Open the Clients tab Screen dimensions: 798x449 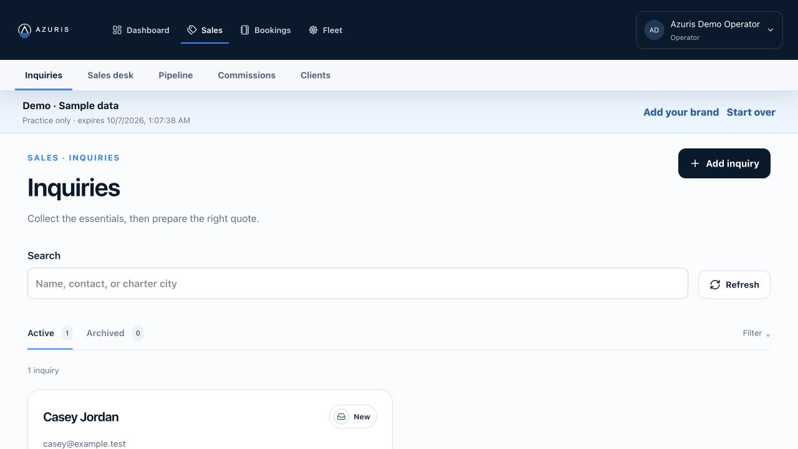[x=315, y=75]
